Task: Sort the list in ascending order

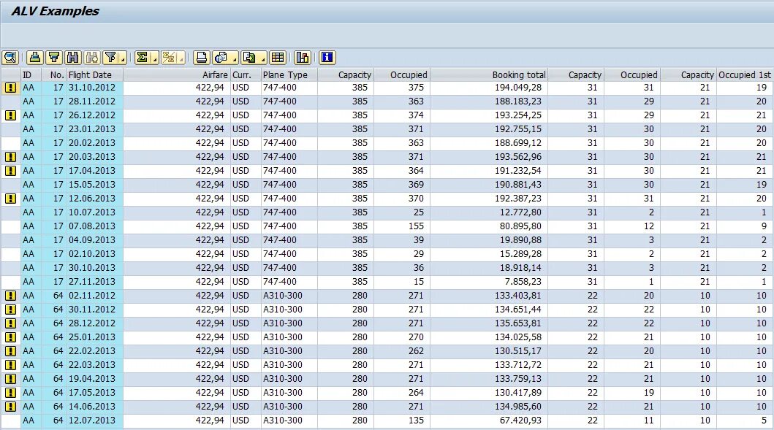Action: 35,57
